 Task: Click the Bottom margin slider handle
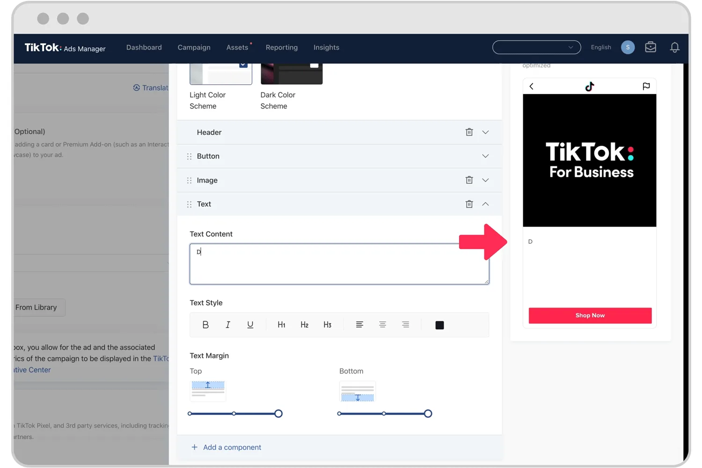(428, 414)
